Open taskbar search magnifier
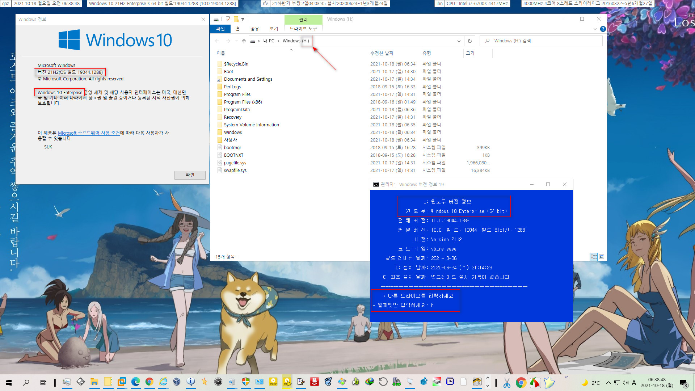 coord(26,382)
